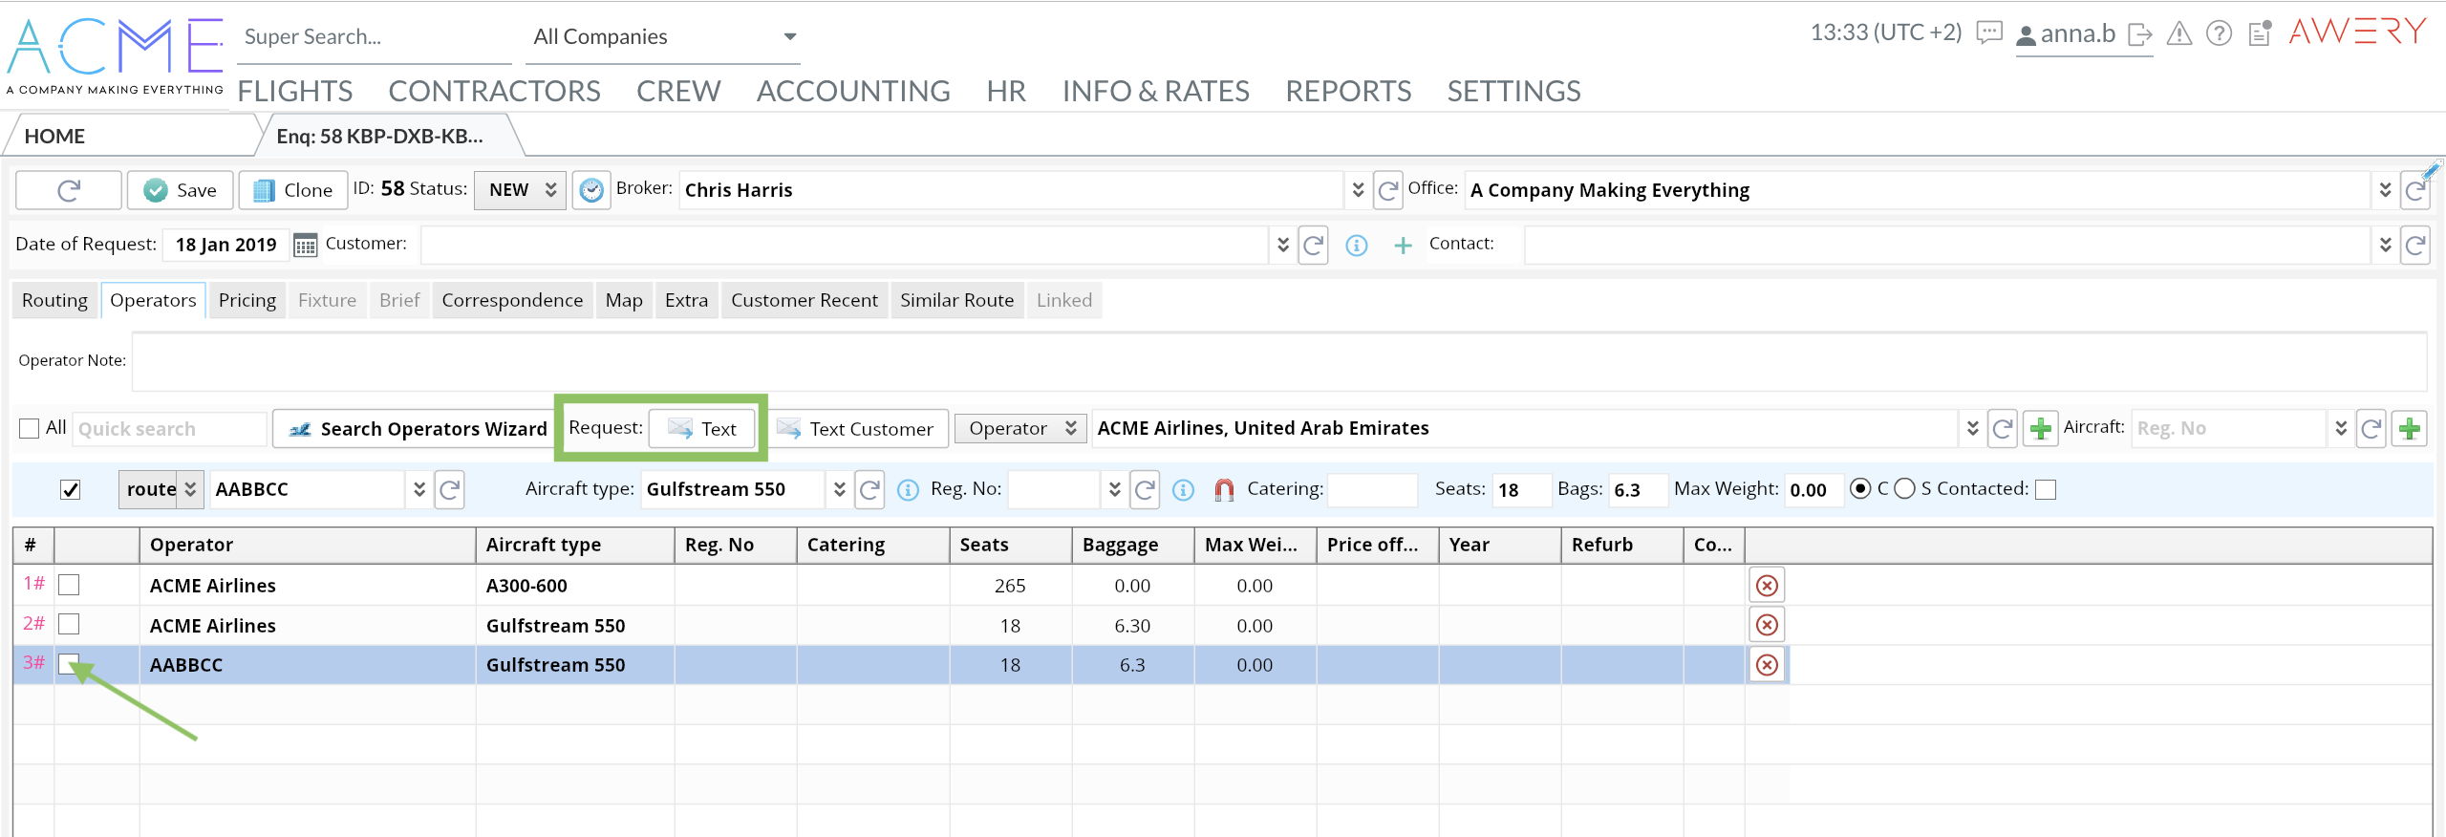
Task: Enable the Contacted checkbox
Action: (2046, 490)
